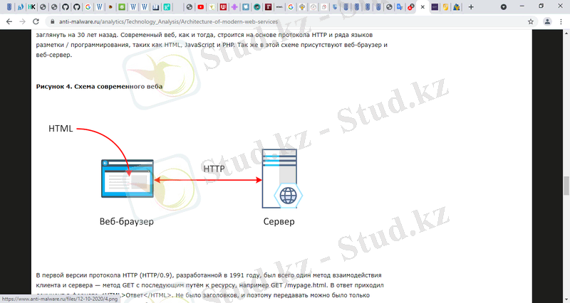The height and width of the screenshot is (303, 570).
Task: Open a new tab with the plus button
Action: click(x=471, y=7)
